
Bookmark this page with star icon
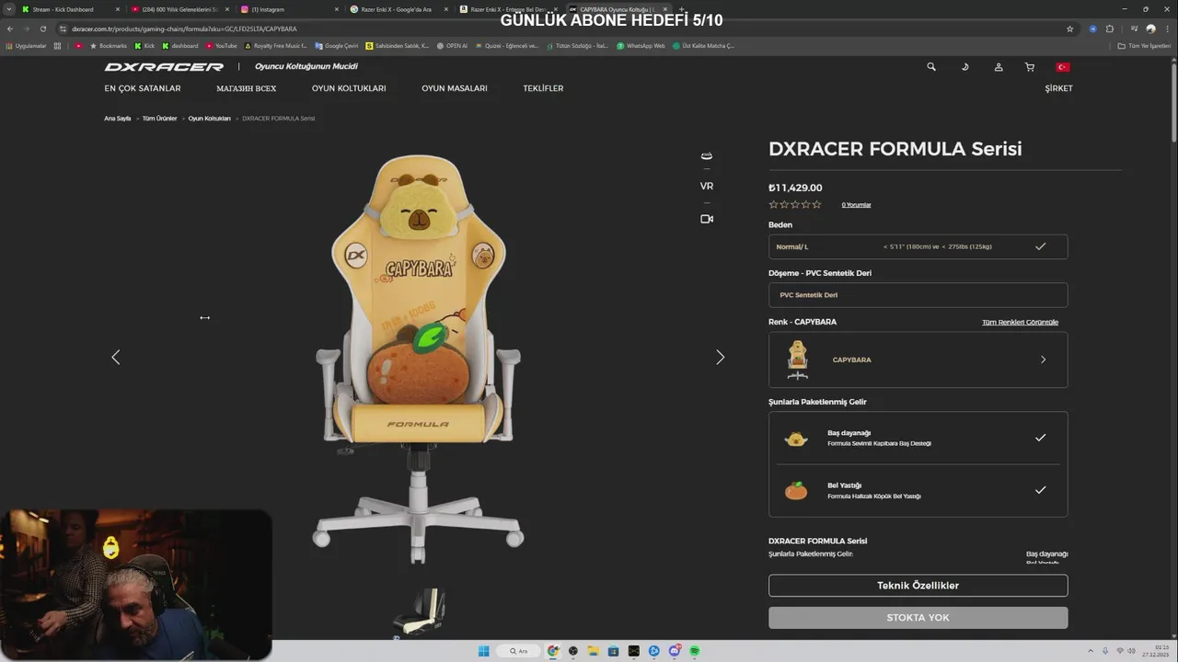pyautogui.click(x=1069, y=29)
